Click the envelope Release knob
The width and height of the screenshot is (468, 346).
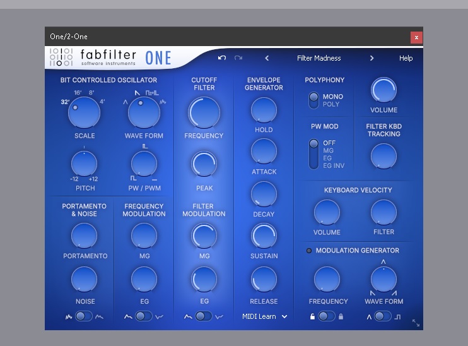264,279
